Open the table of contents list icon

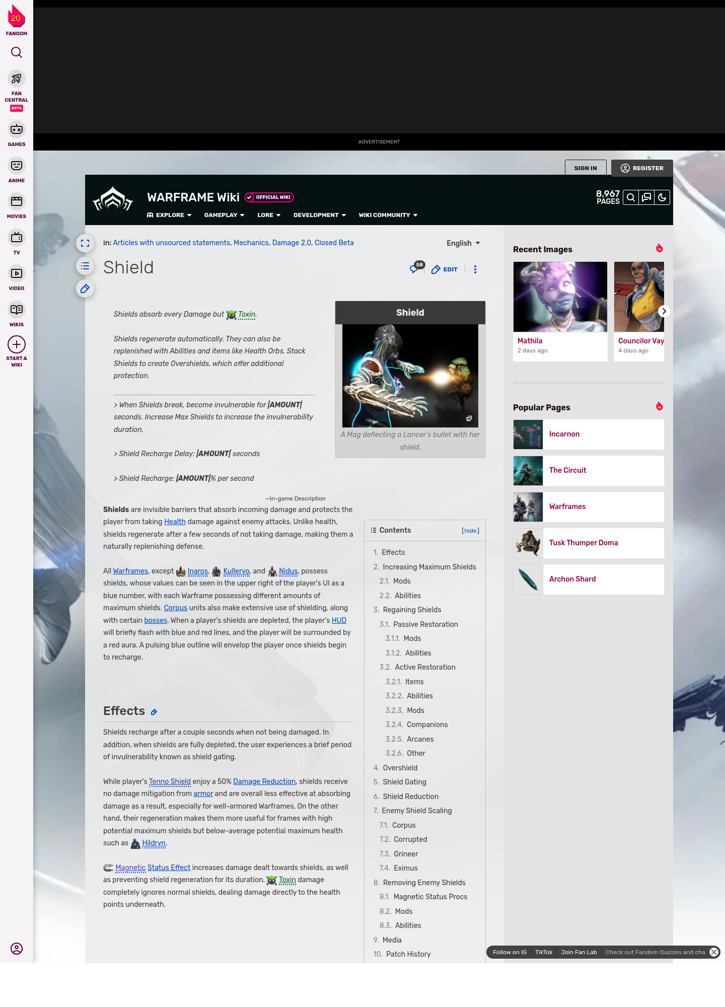(x=85, y=266)
